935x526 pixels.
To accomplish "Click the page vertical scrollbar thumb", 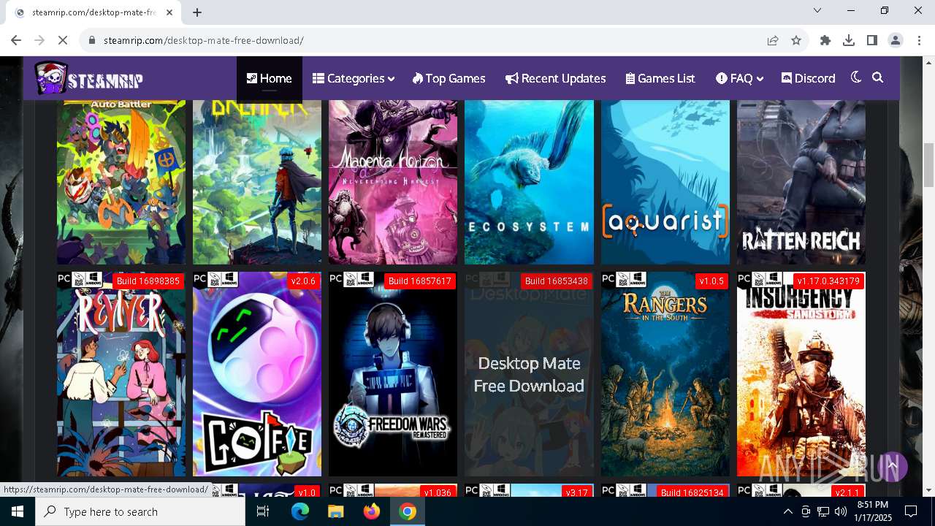I will [x=928, y=165].
